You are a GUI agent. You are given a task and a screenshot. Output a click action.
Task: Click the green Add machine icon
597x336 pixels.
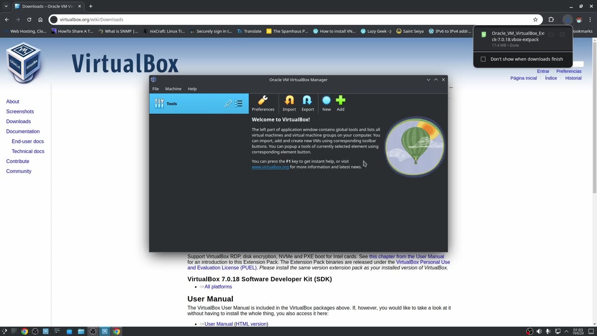pyautogui.click(x=340, y=104)
